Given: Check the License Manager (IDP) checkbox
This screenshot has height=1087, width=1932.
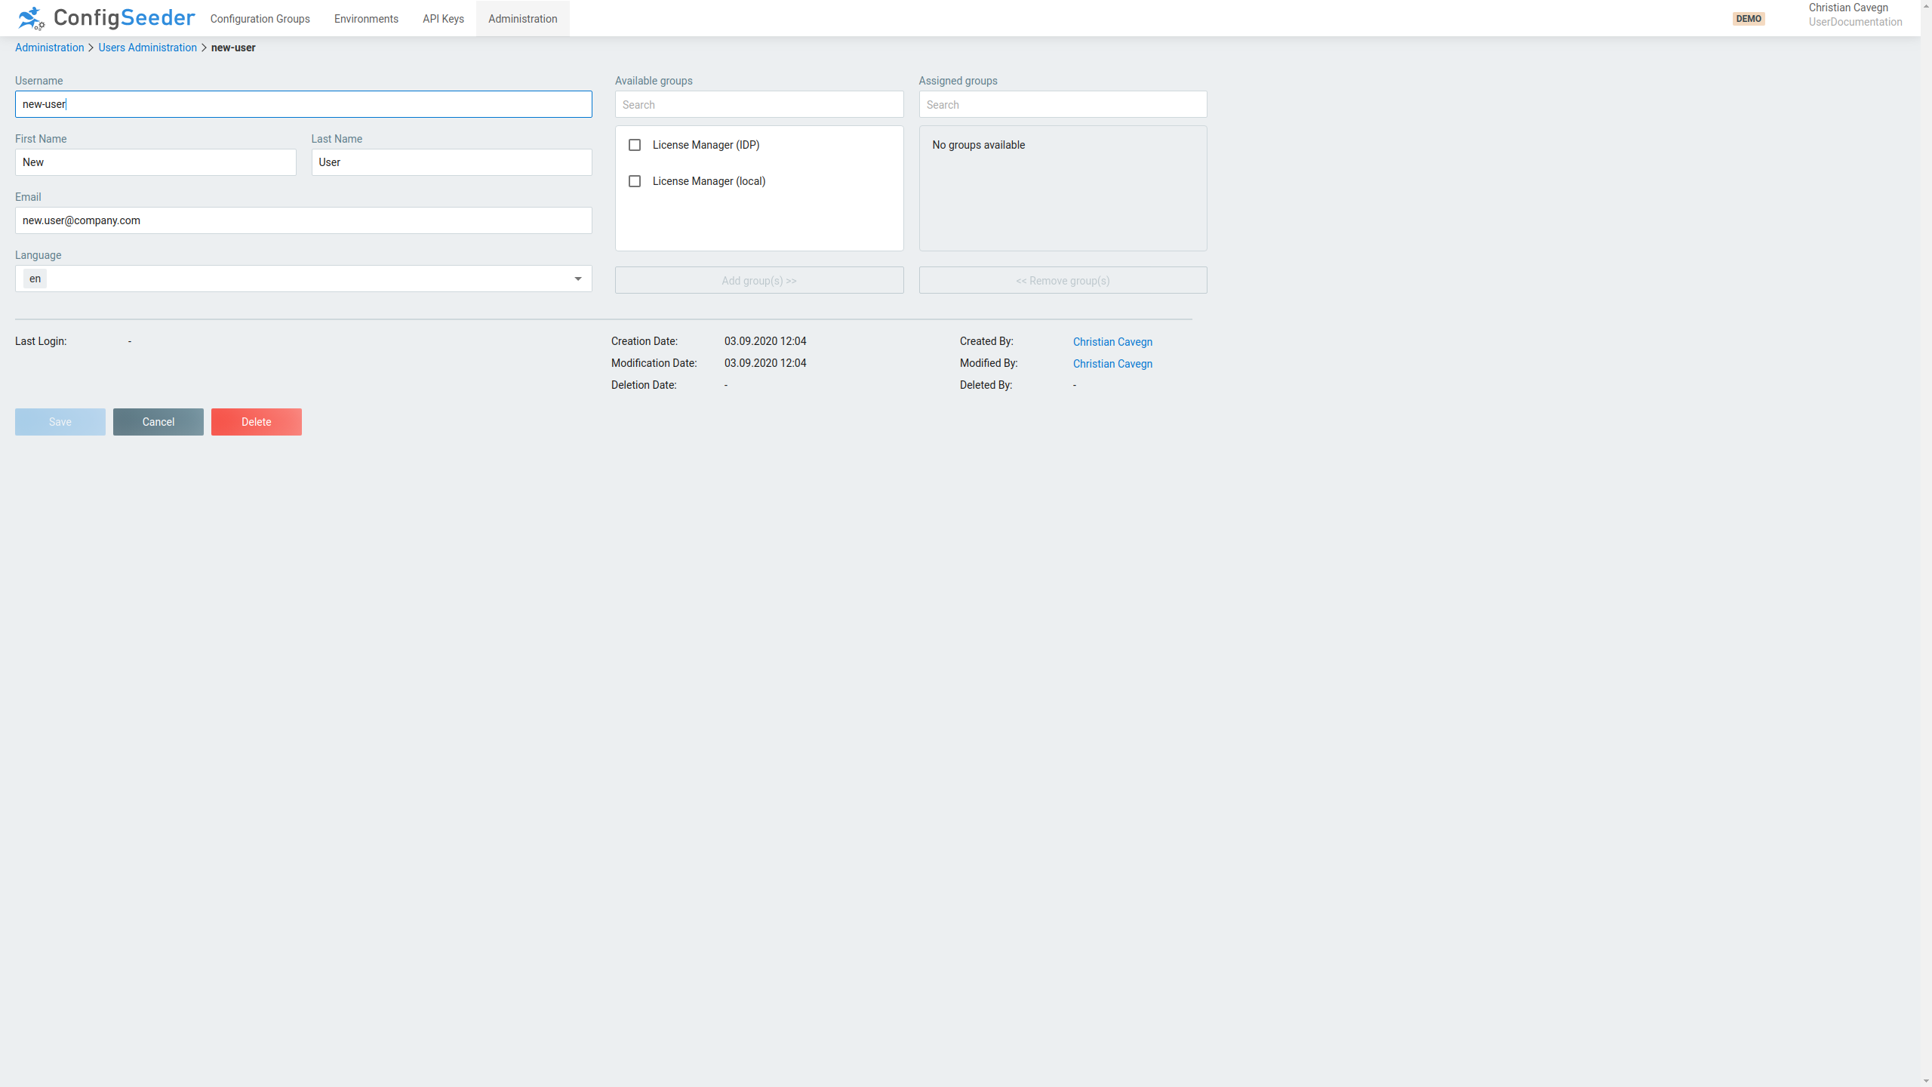Looking at the screenshot, I should [635, 145].
